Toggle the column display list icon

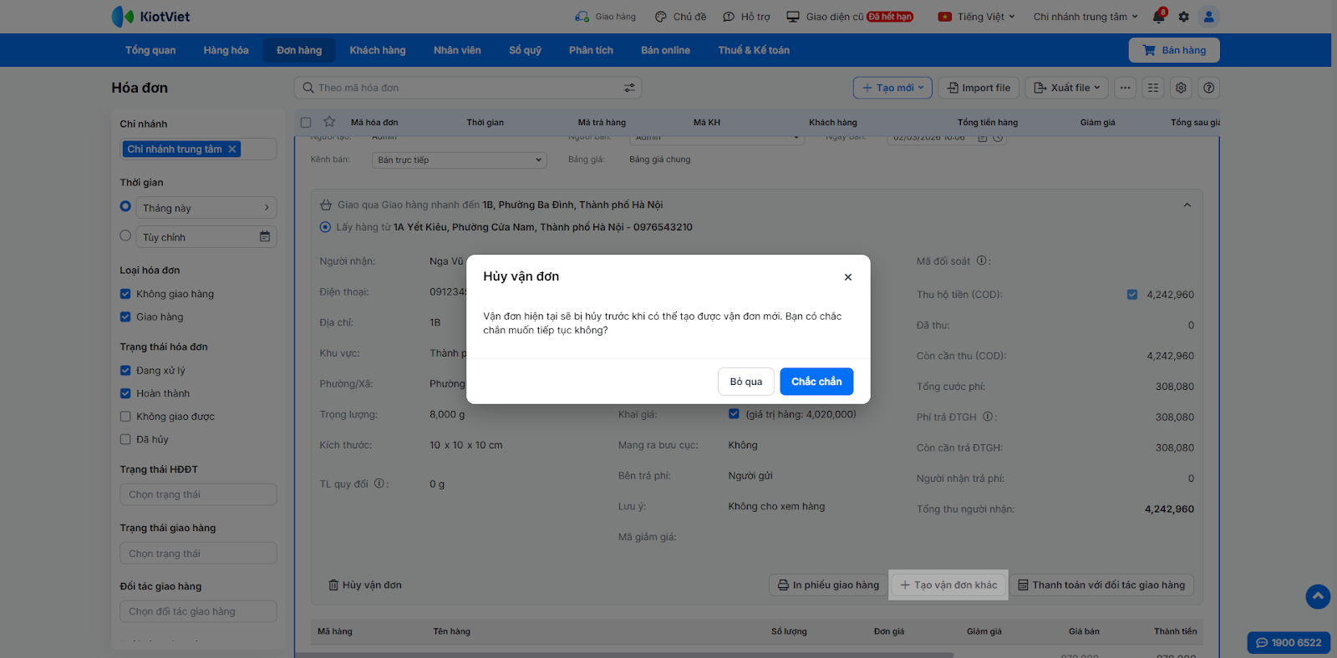pyautogui.click(x=1153, y=88)
